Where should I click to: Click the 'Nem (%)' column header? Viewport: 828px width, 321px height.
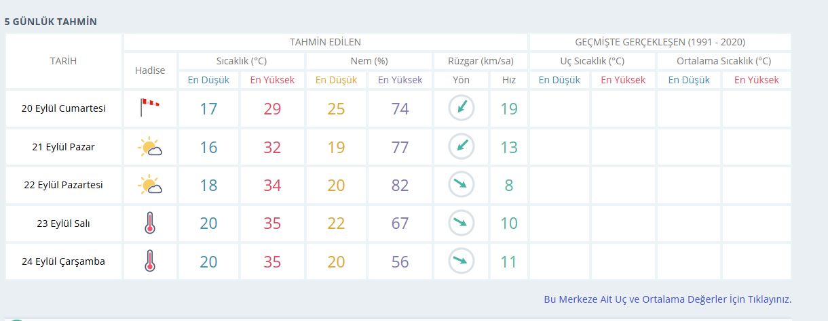coord(369,61)
